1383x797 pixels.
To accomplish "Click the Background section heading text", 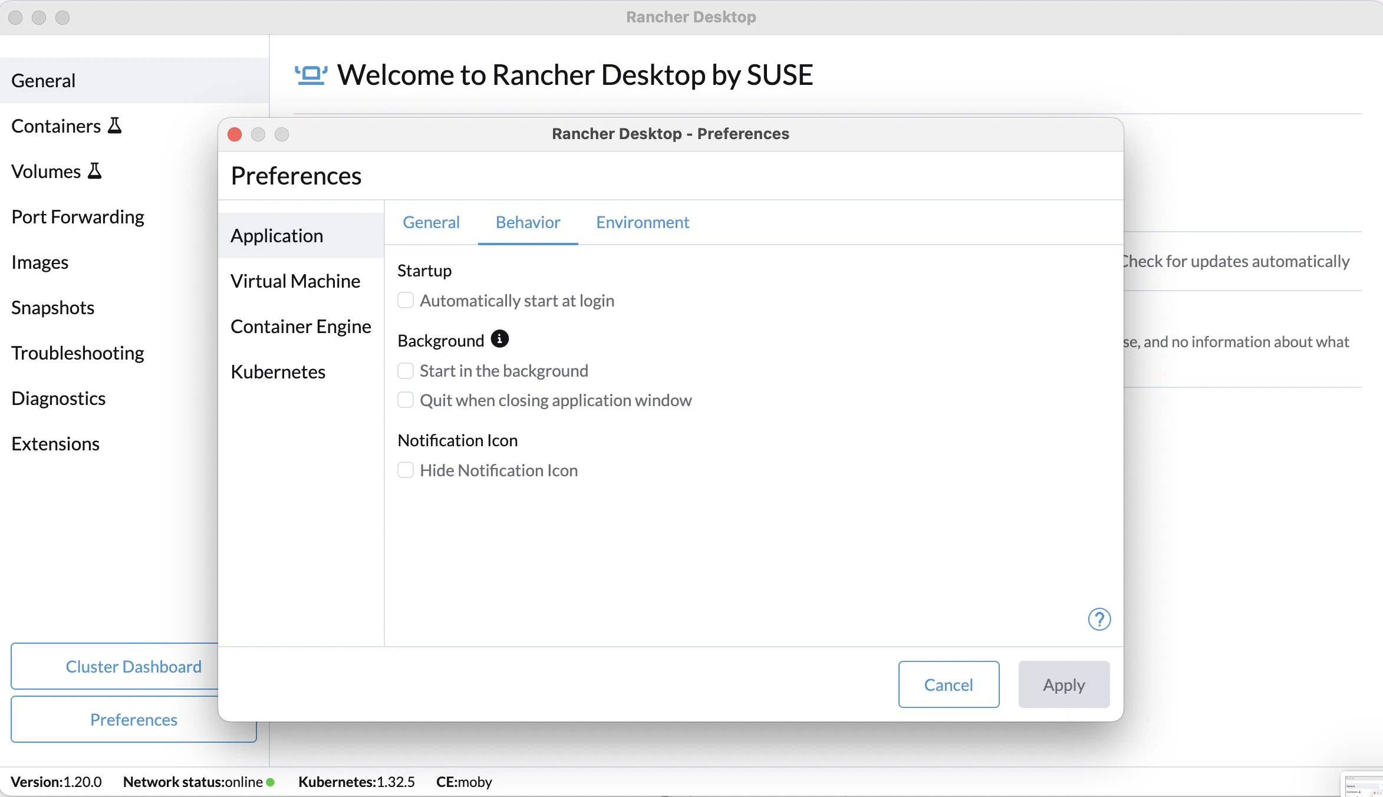I will [441, 341].
